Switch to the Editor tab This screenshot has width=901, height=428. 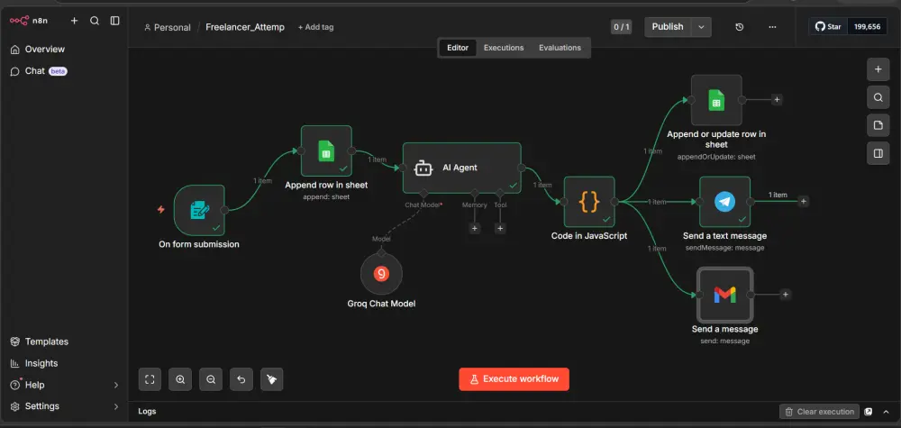(x=458, y=48)
